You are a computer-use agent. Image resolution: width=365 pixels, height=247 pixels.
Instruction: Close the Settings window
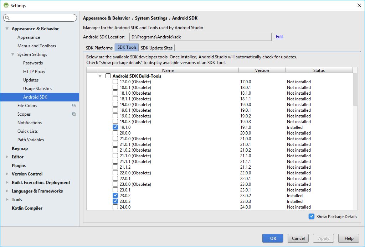tap(359, 5)
